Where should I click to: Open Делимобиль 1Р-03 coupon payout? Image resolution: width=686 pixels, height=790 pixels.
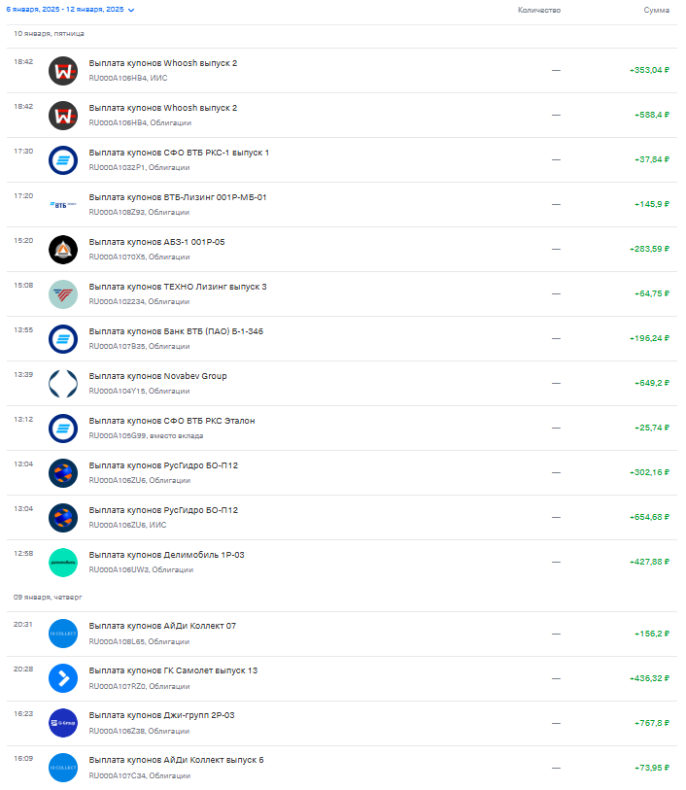(x=167, y=555)
